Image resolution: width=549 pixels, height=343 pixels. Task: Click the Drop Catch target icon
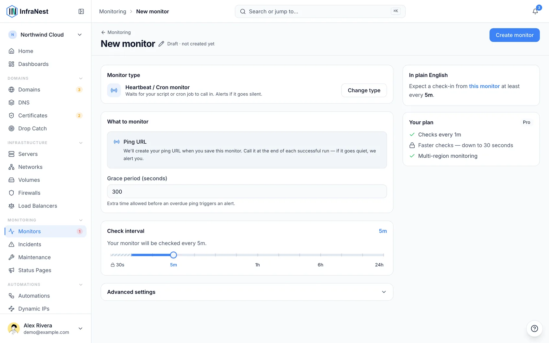click(x=11, y=128)
